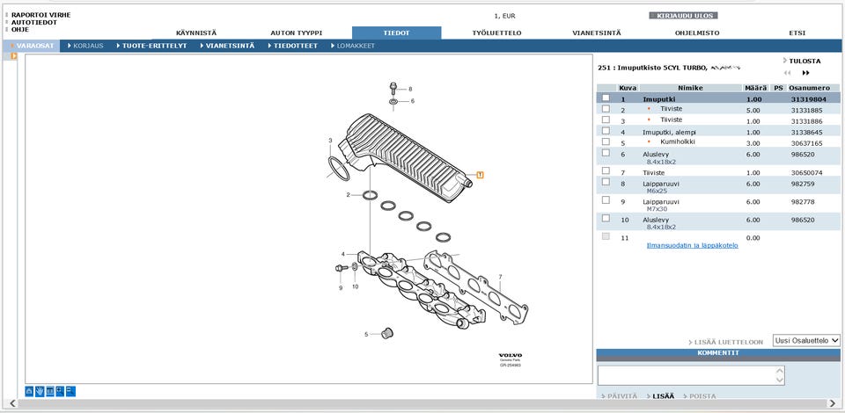Screen dimensions: 845x413
Task: Click the fit-to-window icon under the diagram
Action: (50, 391)
